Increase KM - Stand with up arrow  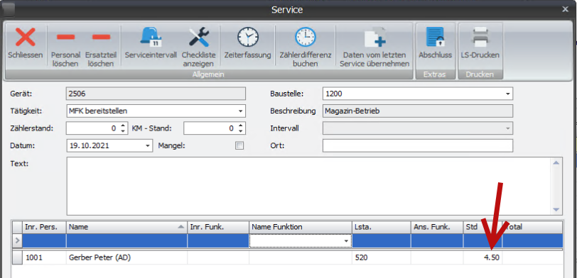[240, 126]
